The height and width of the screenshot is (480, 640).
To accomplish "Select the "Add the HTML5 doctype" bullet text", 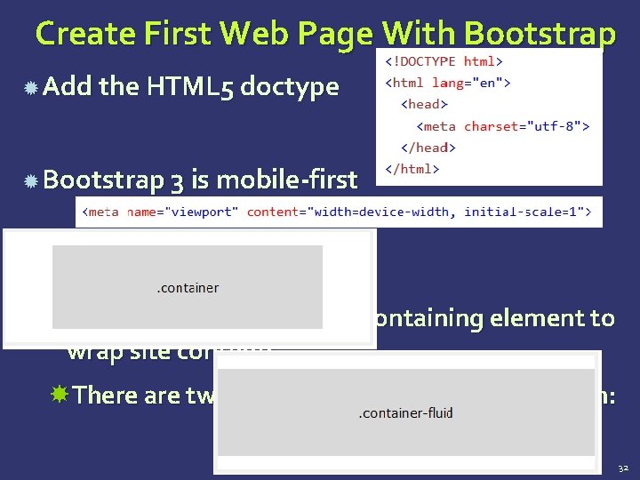I will (x=190, y=86).
